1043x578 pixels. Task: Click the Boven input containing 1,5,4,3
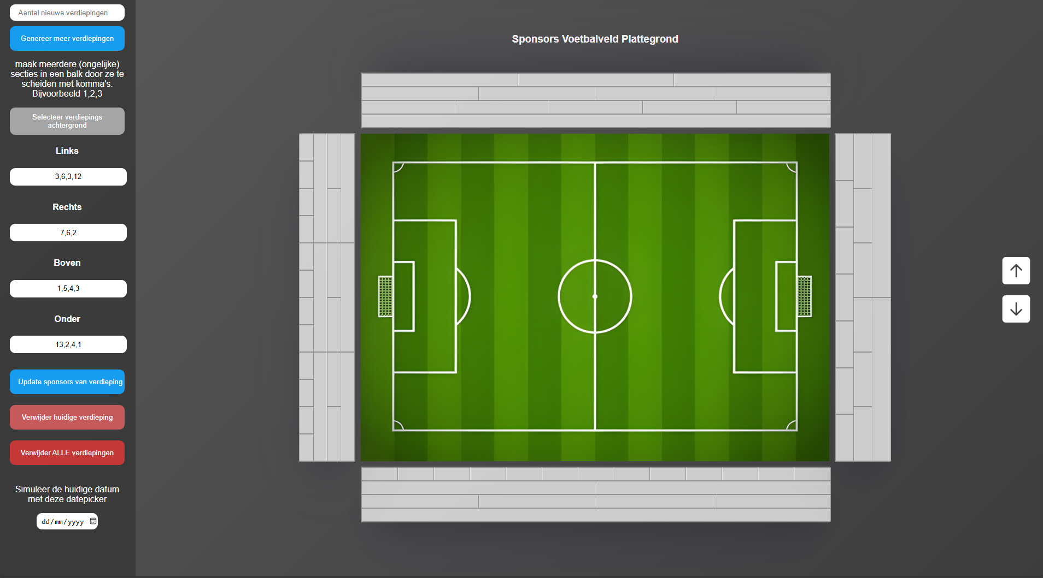pyautogui.click(x=68, y=289)
